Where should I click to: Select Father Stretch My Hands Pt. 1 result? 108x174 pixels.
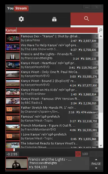52,110
